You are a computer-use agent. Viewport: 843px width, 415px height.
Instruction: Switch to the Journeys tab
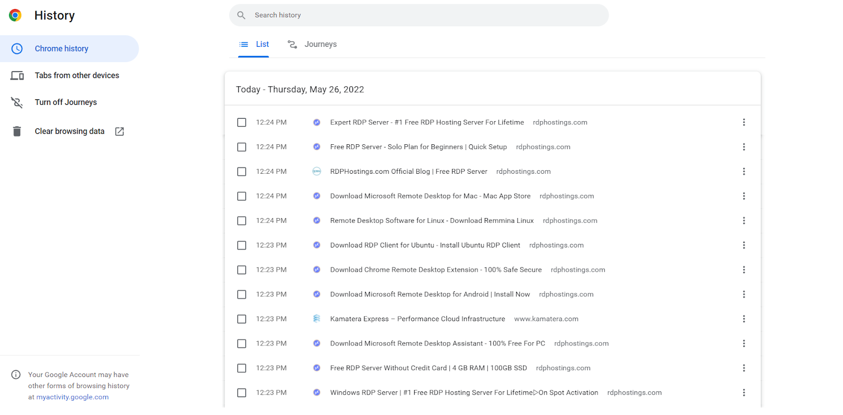(x=312, y=44)
